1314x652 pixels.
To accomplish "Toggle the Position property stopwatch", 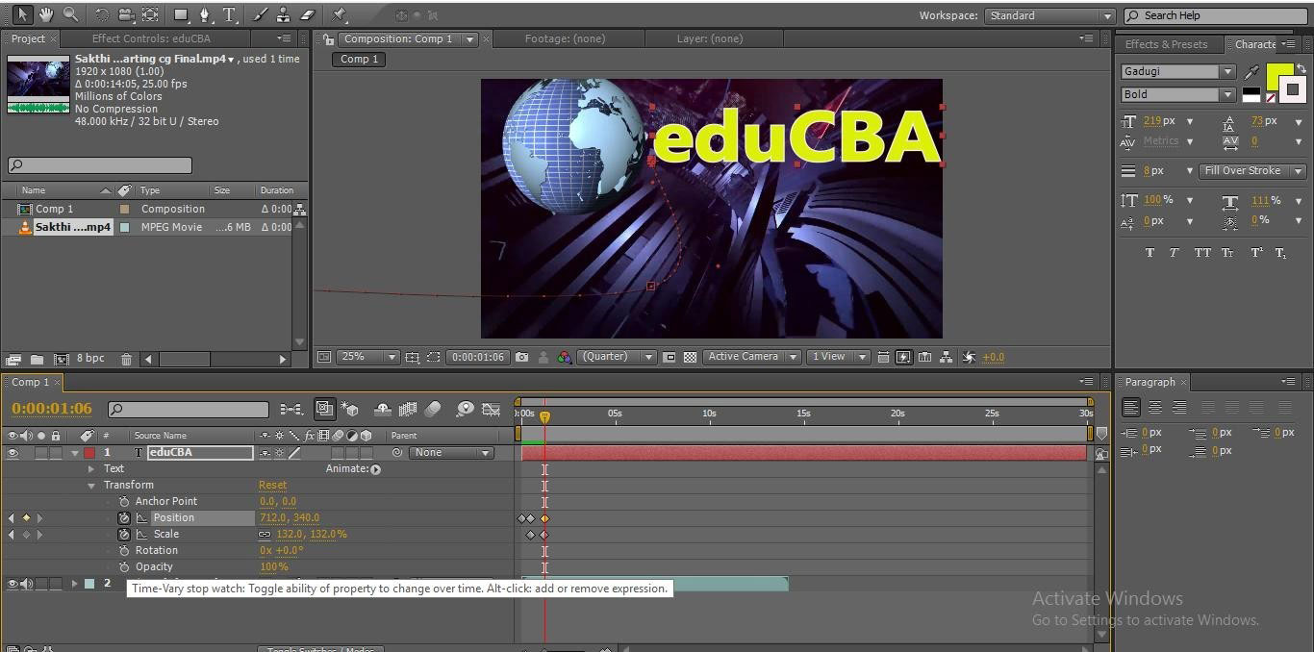I will (124, 518).
